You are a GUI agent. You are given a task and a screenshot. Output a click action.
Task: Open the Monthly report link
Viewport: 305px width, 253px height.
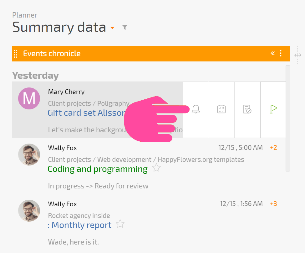tap(79, 225)
